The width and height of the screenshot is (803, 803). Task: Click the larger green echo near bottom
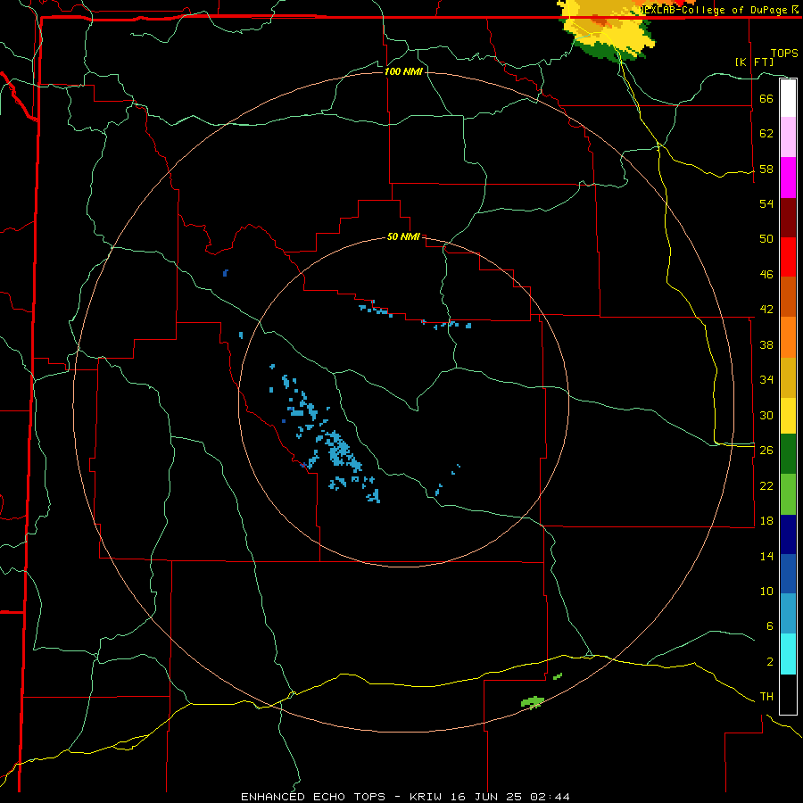point(533,702)
